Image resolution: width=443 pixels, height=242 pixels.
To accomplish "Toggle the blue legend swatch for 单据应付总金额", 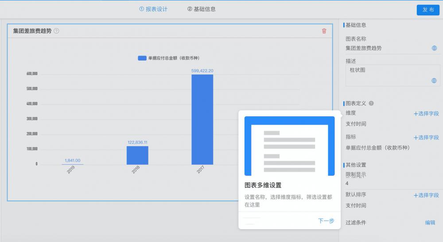I will 142,58.
